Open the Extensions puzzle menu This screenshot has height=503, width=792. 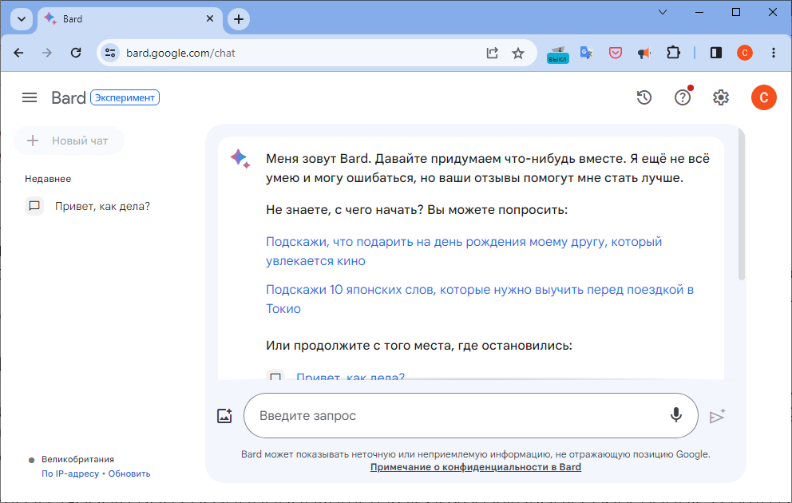[673, 53]
